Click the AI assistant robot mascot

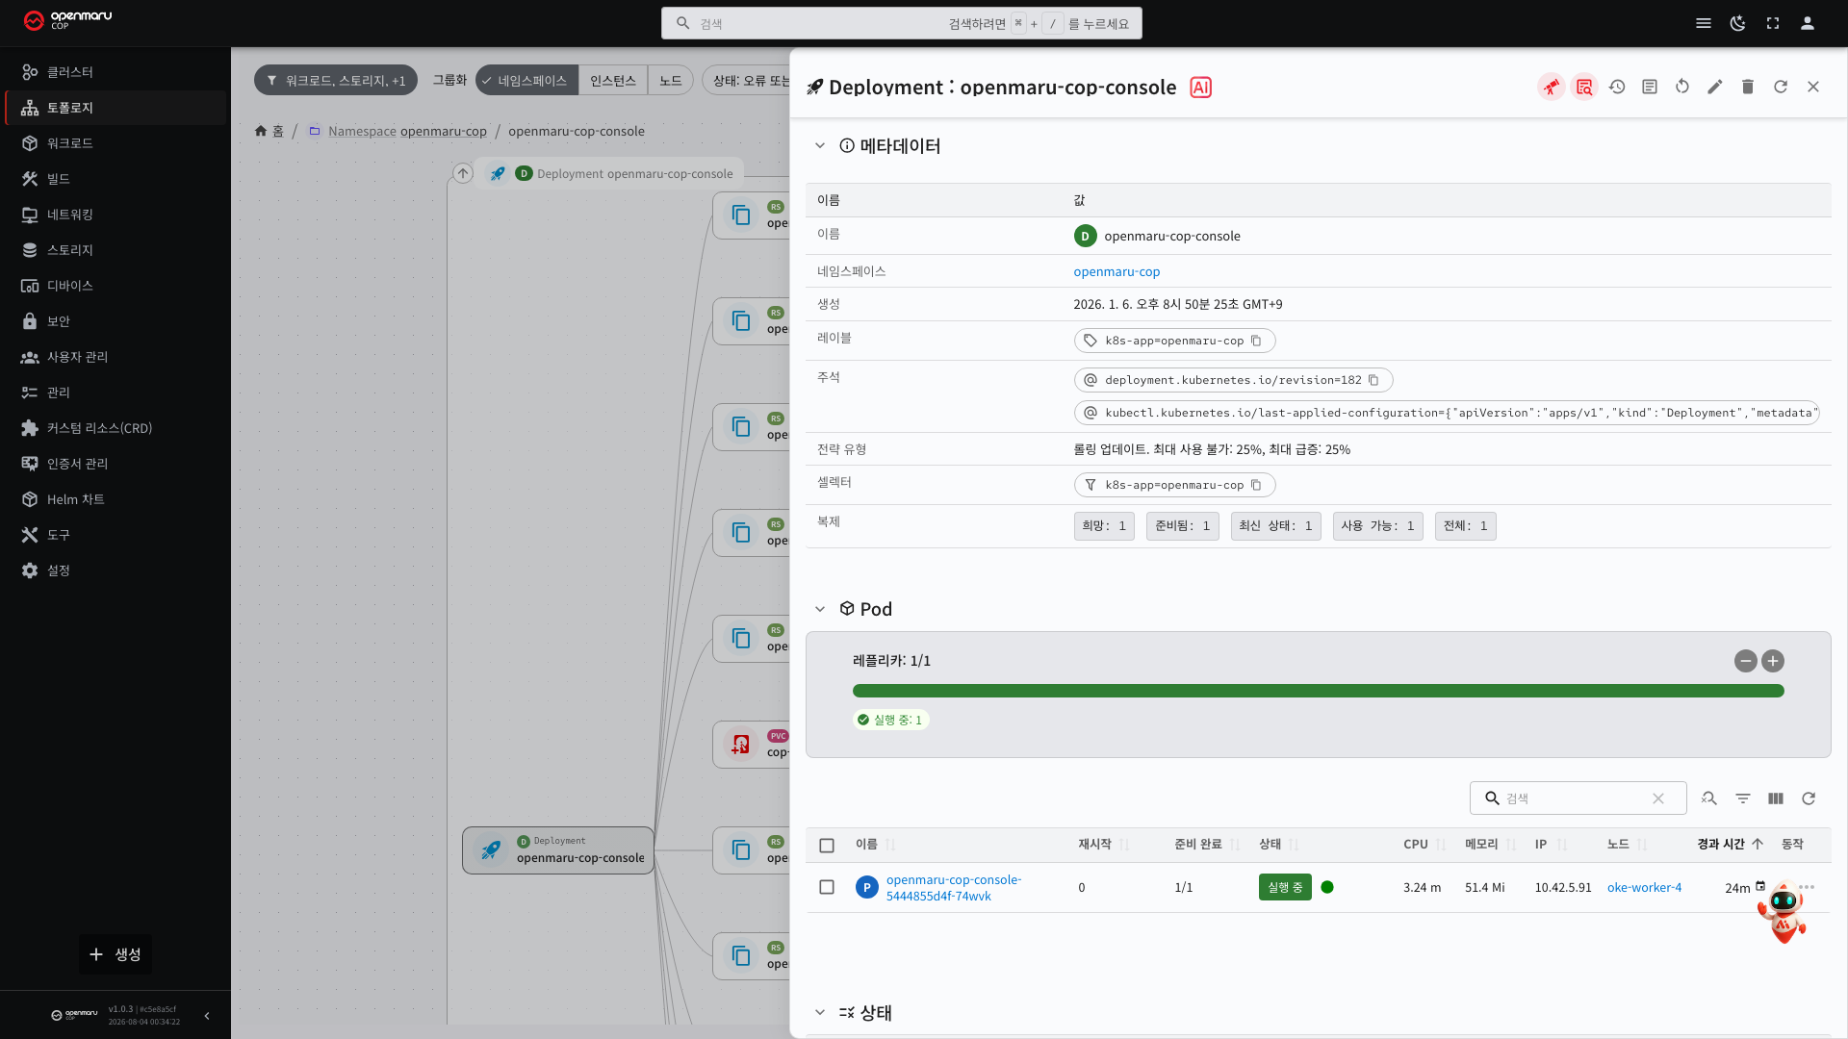(x=1783, y=914)
